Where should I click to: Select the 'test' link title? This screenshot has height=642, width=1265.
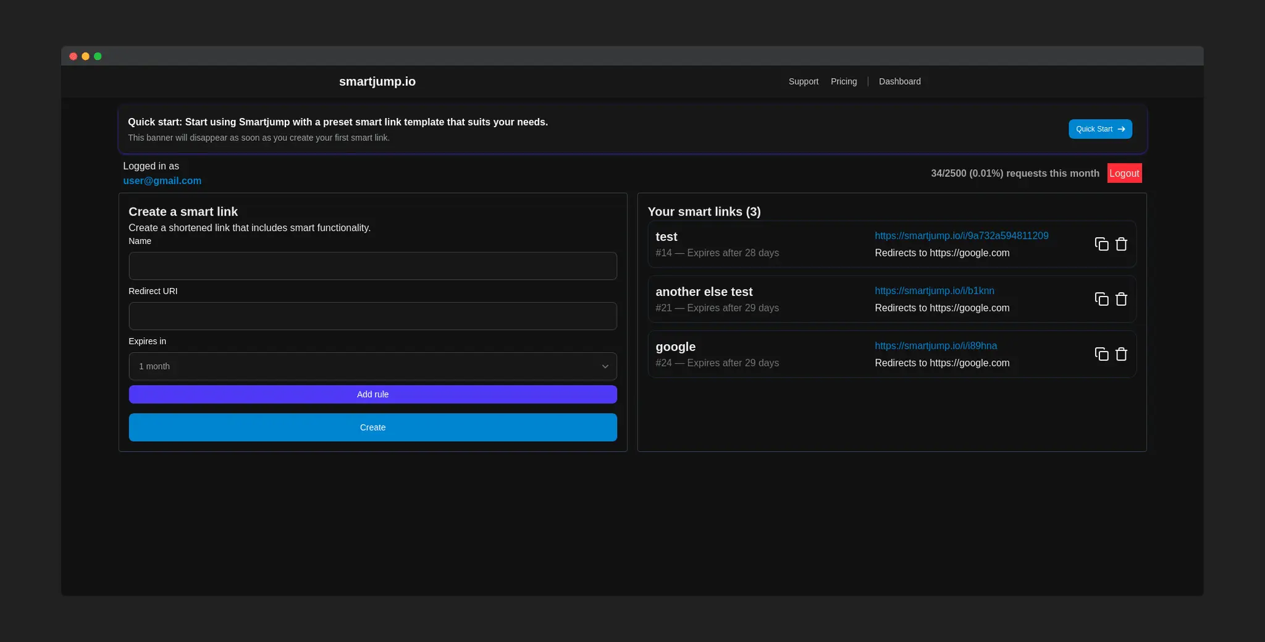pos(666,237)
